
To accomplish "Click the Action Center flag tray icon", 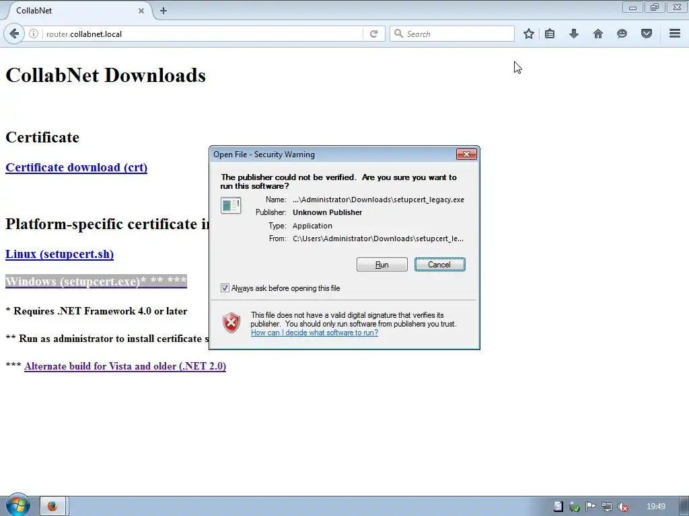I will coord(591,507).
